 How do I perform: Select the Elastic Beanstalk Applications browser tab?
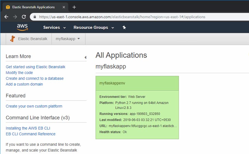point(33,7)
